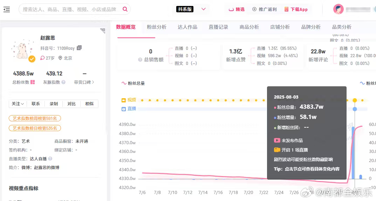Select the 抖系版 platform badge
The width and height of the screenshot is (376, 201).
pos(185,9)
